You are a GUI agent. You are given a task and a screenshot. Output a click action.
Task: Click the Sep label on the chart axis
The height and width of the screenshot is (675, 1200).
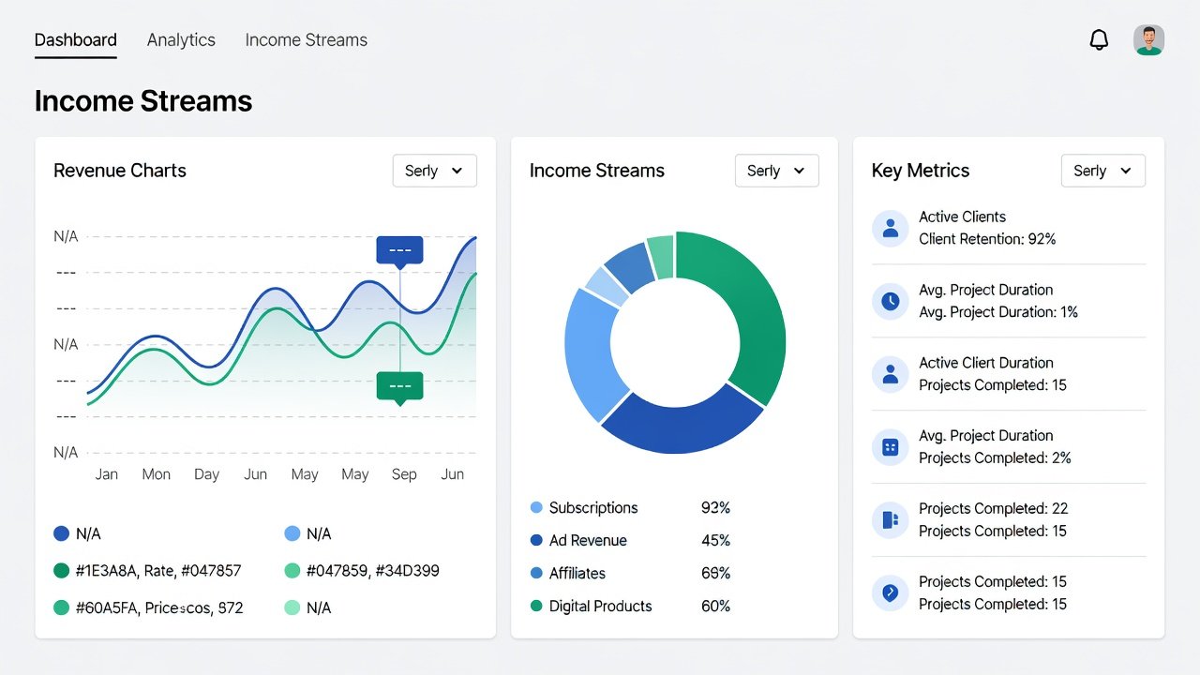pyautogui.click(x=404, y=474)
